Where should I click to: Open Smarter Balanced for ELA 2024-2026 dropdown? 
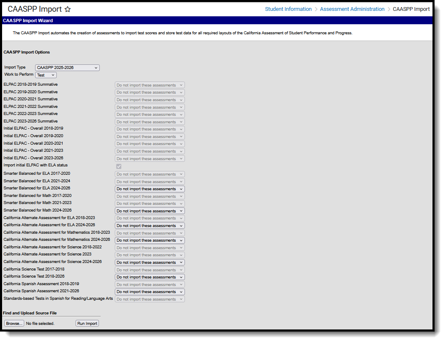(x=150, y=189)
